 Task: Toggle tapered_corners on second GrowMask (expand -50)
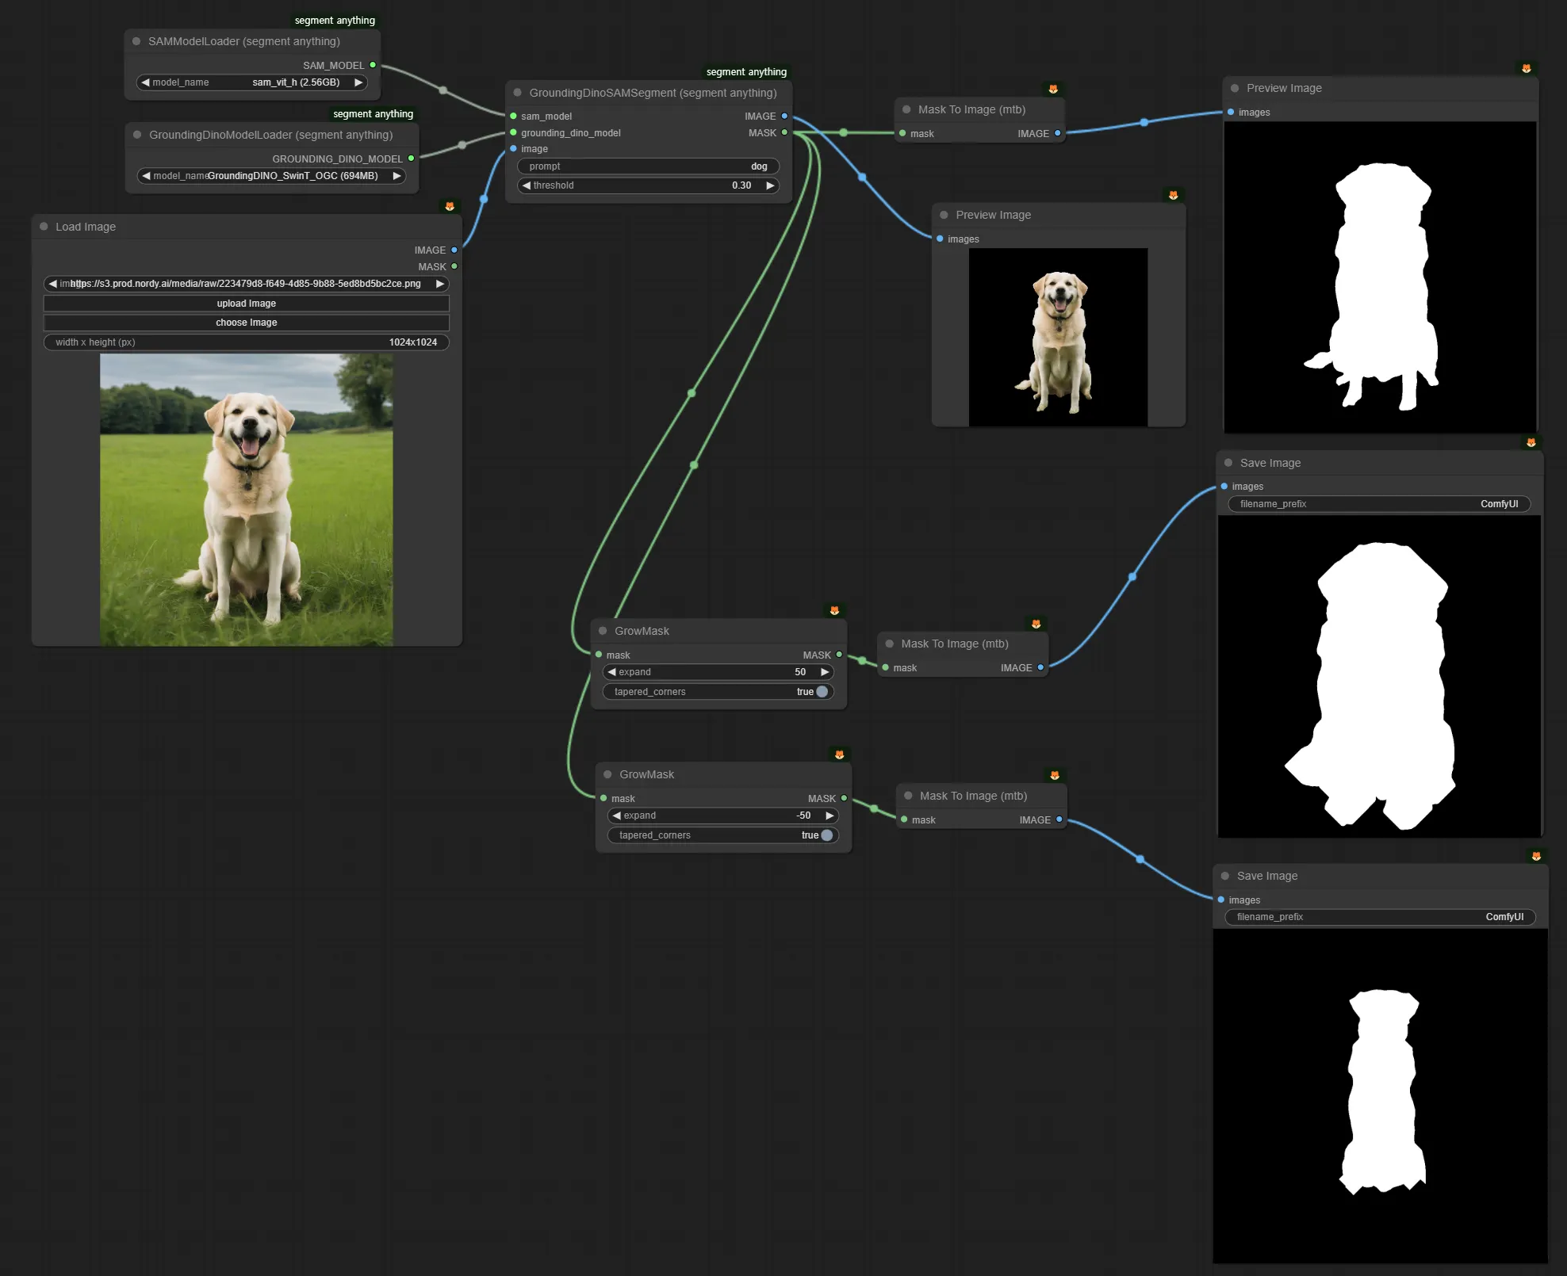826,835
